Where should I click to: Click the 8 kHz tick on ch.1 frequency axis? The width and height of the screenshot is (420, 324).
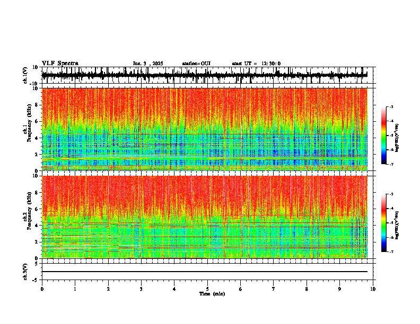coord(37,105)
